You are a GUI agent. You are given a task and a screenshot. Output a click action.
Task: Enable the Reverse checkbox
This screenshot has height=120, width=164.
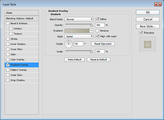[x=97, y=31]
